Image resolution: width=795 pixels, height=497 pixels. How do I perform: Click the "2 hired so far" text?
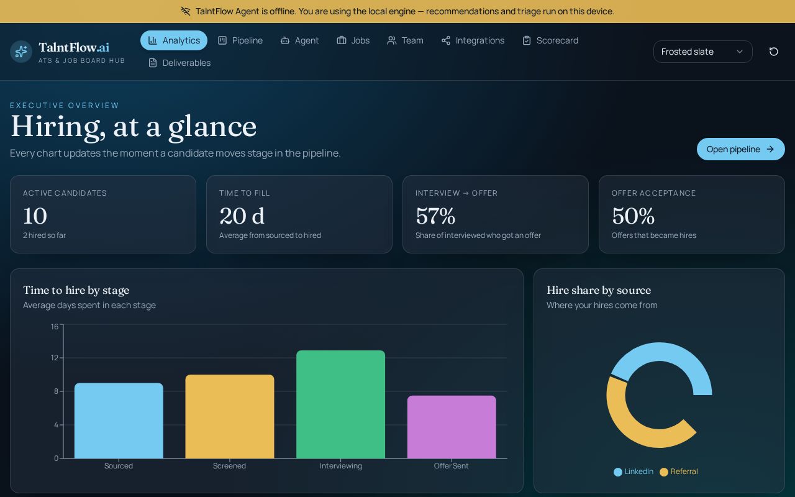(x=44, y=235)
